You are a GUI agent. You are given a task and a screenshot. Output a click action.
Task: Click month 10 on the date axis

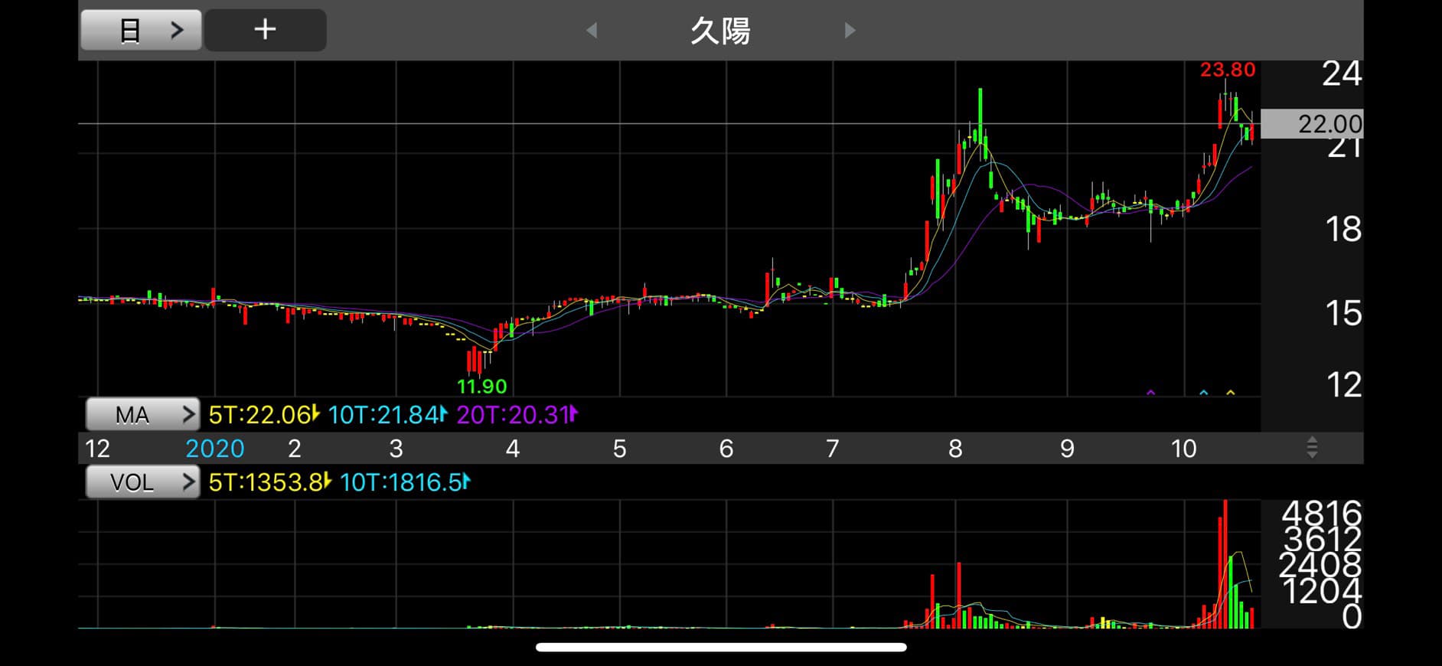(1183, 448)
